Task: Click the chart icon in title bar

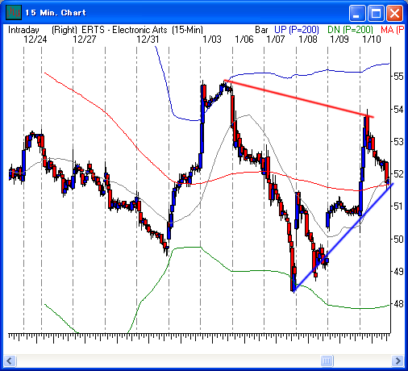Action: pyautogui.click(x=14, y=13)
